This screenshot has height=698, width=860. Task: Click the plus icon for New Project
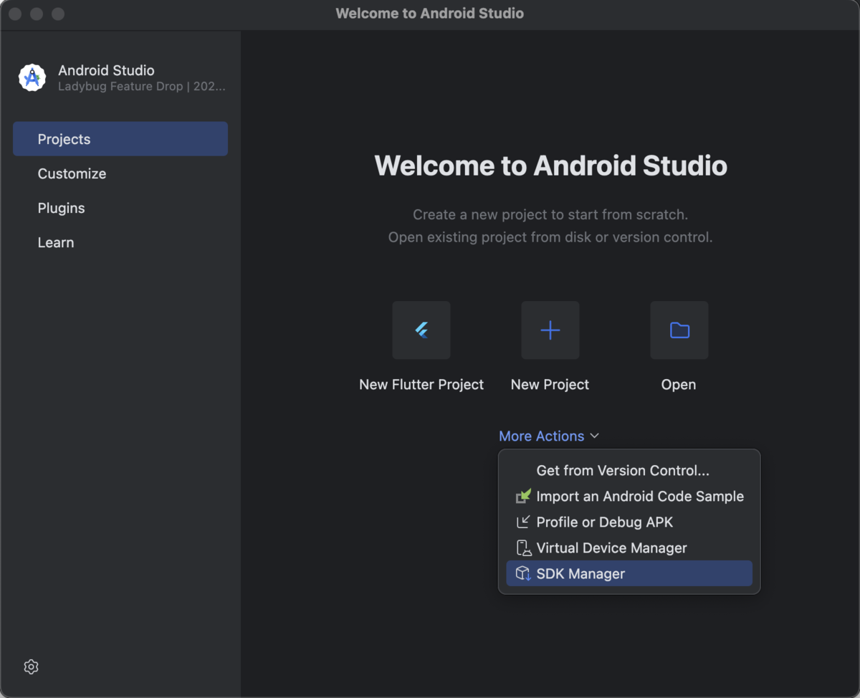(550, 330)
